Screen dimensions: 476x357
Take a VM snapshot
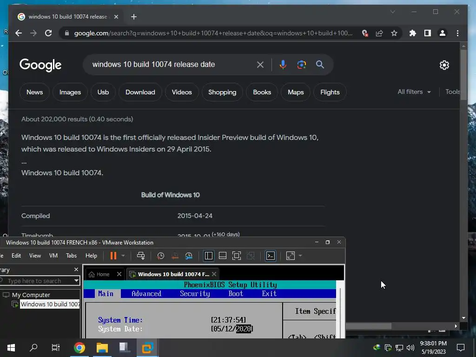tap(160, 256)
